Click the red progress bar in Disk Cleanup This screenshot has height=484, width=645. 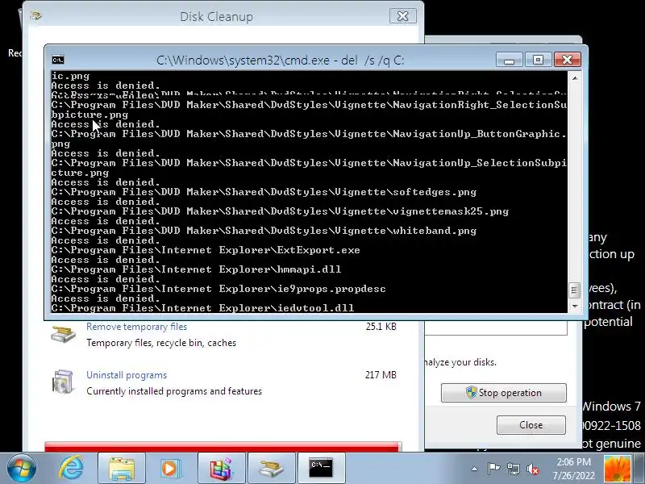click(223, 447)
